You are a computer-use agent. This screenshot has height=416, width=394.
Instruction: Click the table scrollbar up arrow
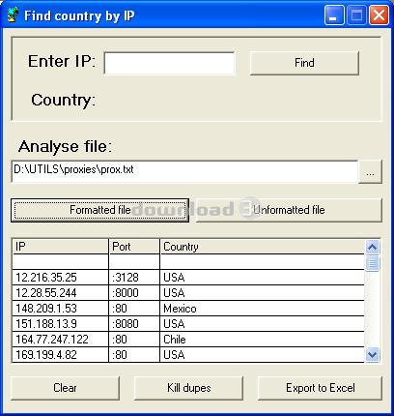(x=373, y=248)
